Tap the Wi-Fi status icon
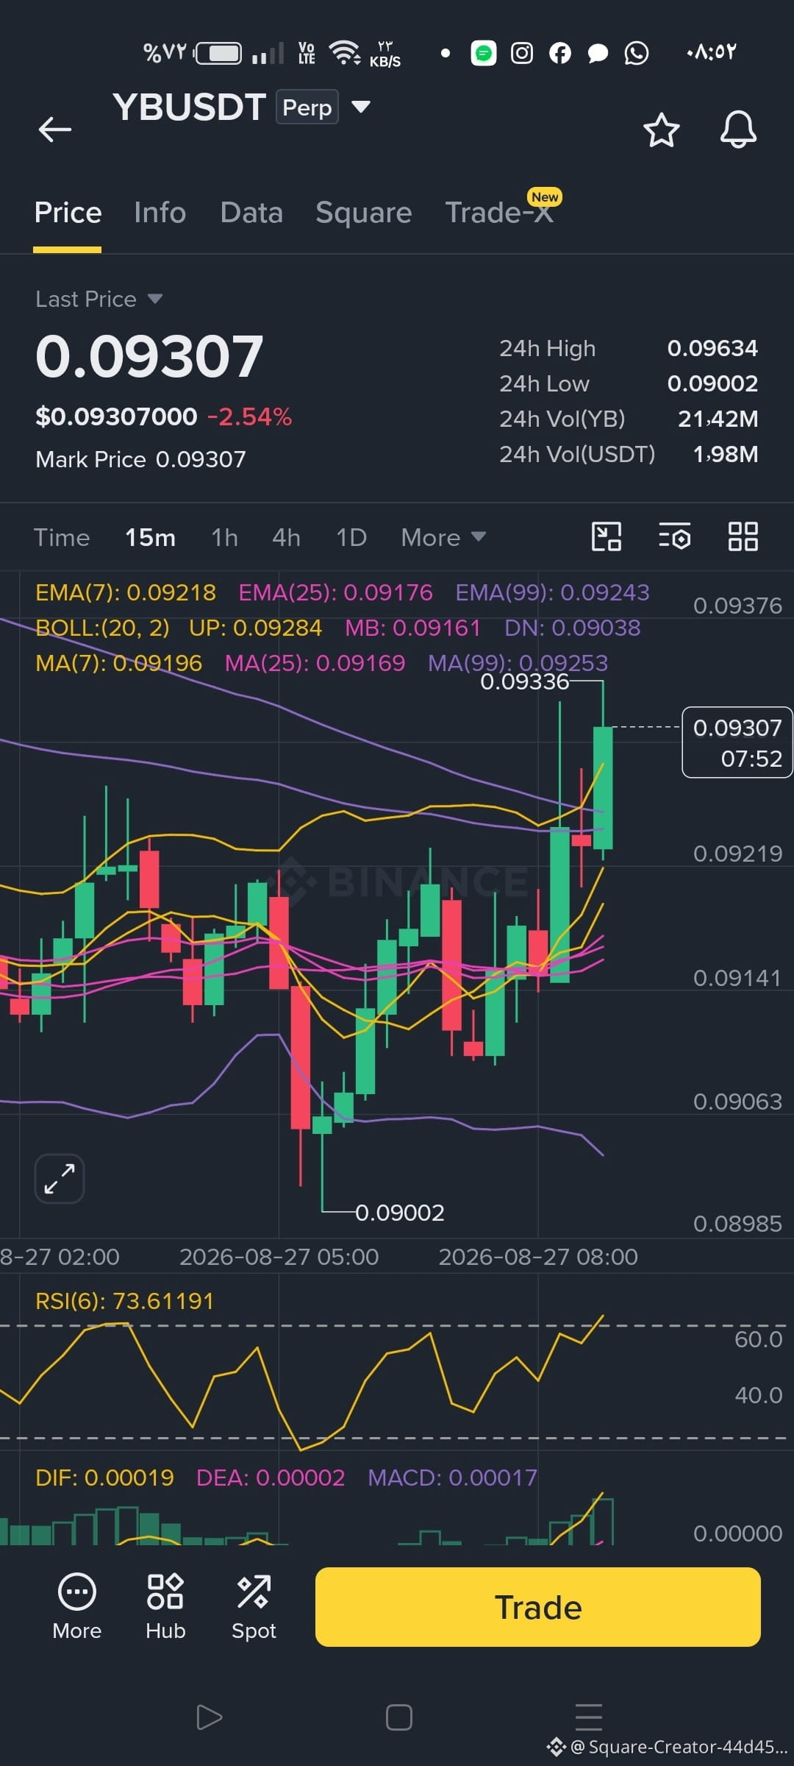The height and width of the screenshot is (1766, 794). 344,52
